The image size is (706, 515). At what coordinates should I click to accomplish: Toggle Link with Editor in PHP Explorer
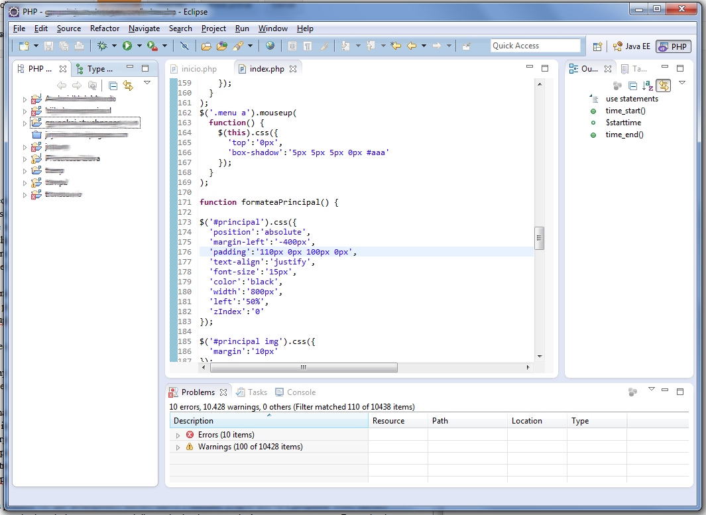(128, 85)
